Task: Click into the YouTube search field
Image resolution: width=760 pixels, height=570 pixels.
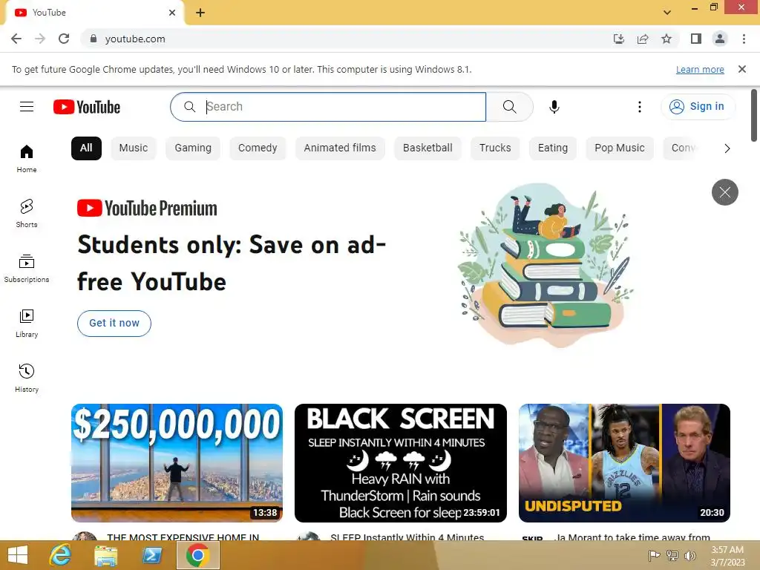Action: click(328, 107)
